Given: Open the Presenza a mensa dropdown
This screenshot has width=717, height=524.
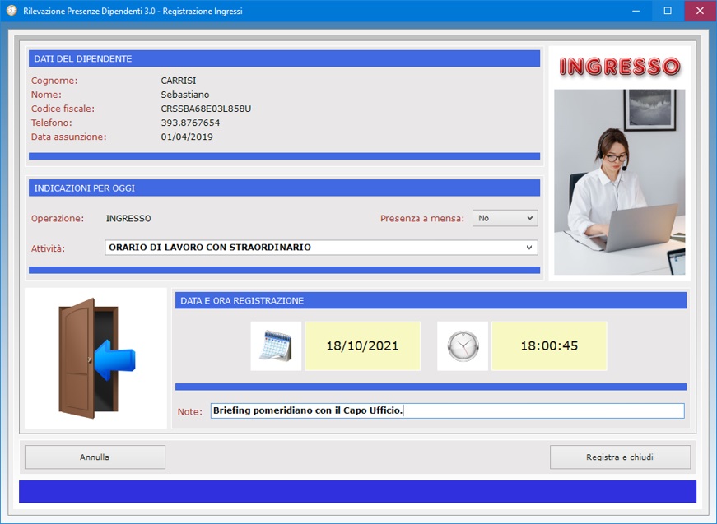Looking at the screenshot, I should (505, 218).
